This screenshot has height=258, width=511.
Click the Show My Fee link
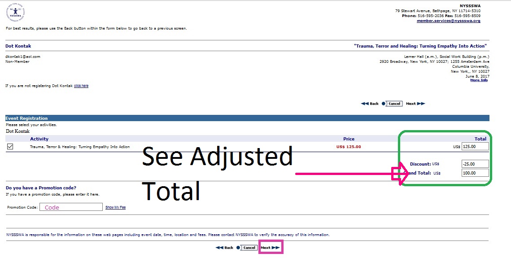(x=115, y=207)
